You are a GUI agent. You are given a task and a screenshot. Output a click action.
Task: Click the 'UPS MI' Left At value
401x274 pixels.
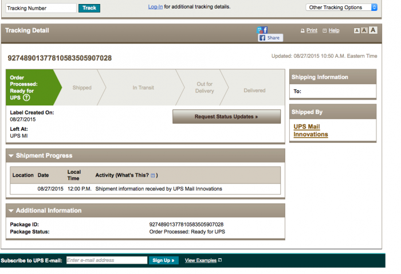[x=19, y=136]
